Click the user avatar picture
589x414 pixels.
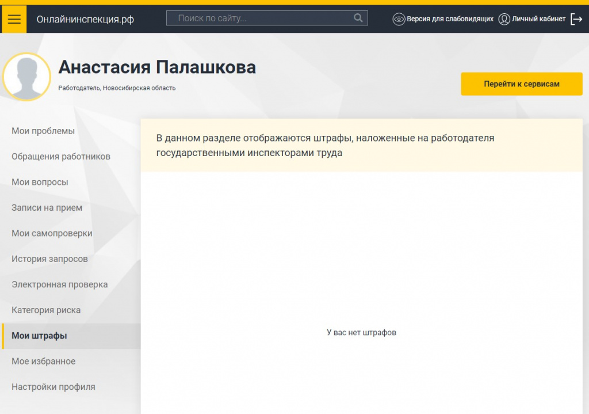(x=26, y=77)
